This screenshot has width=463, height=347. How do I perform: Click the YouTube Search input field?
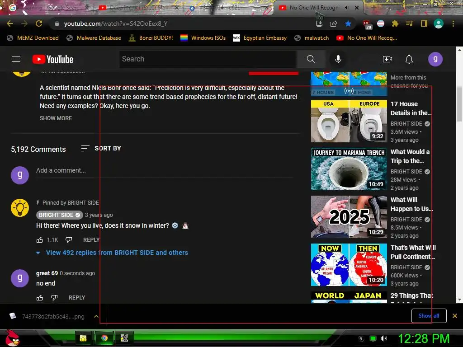click(x=208, y=59)
